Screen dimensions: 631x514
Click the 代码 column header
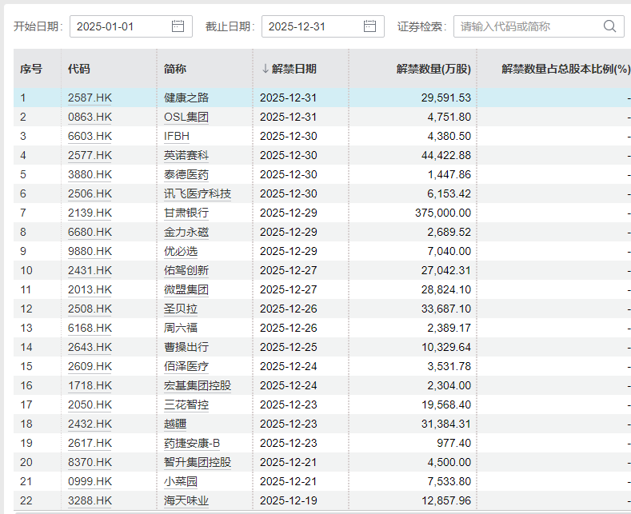point(79,70)
